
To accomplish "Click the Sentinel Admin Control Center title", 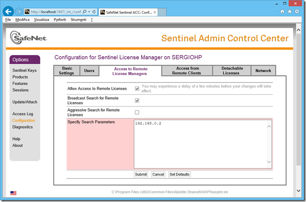I will pos(225,38).
